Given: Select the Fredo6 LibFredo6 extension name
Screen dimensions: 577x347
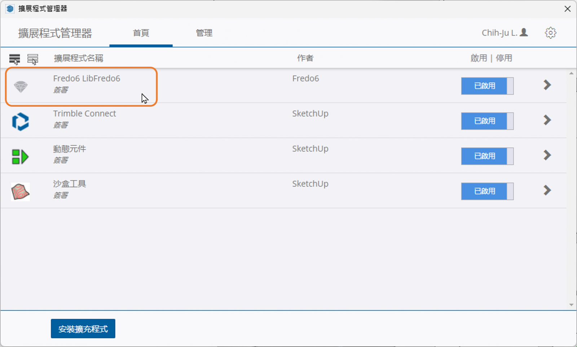Looking at the screenshot, I should [87, 78].
